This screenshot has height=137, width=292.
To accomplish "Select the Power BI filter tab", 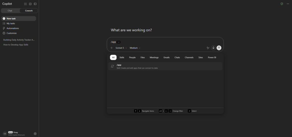I will [x=212, y=58].
